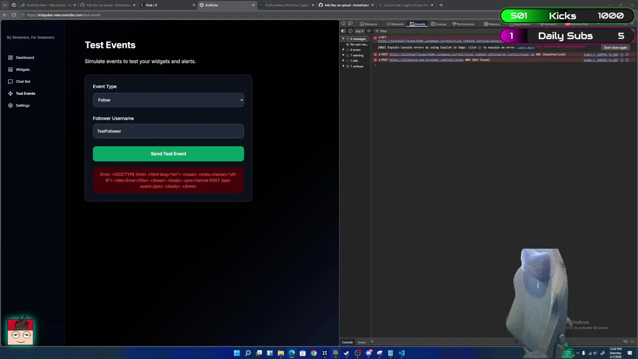Expand the '4 errors' group
Screen dimensions: 638x359
(343, 50)
